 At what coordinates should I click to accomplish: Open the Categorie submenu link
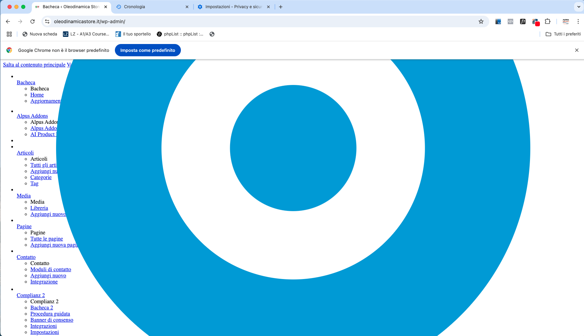41,177
